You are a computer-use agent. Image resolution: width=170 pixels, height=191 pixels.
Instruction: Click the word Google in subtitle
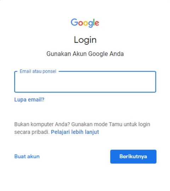[x=98, y=54]
